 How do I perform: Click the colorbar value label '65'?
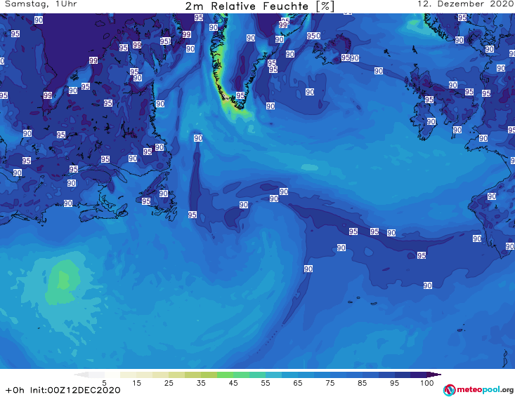[298, 383]
